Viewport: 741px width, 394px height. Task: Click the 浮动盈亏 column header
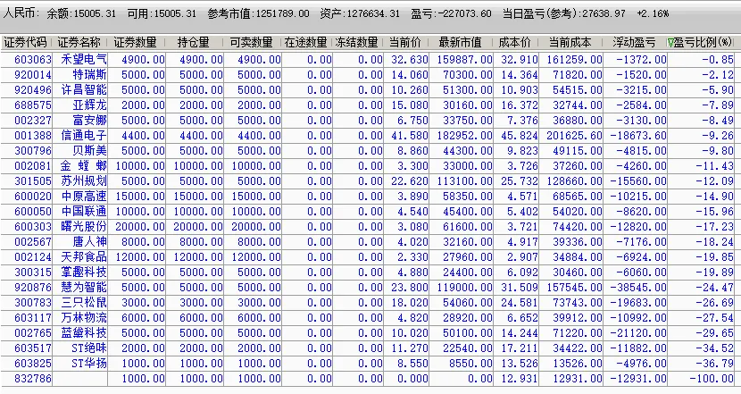(634, 43)
